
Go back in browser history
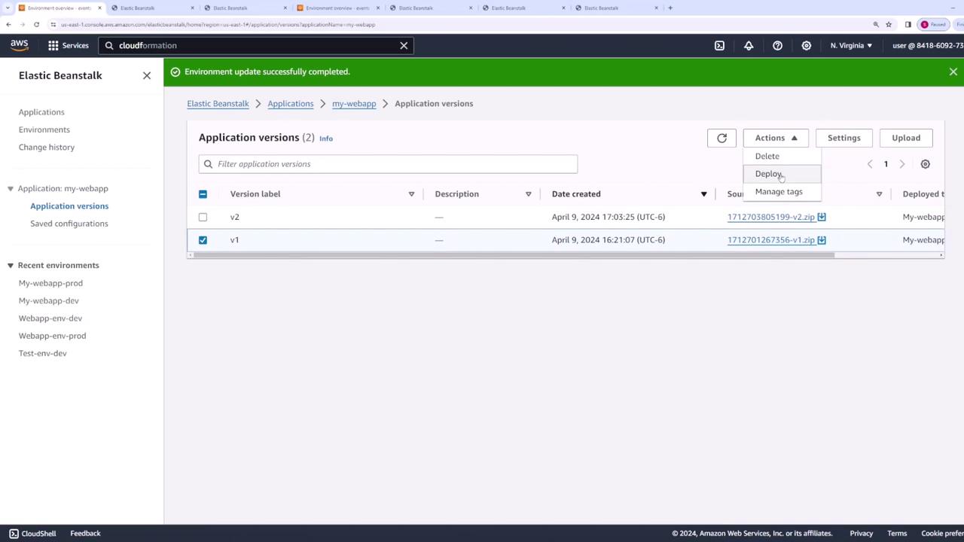click(x=8, y=24)
